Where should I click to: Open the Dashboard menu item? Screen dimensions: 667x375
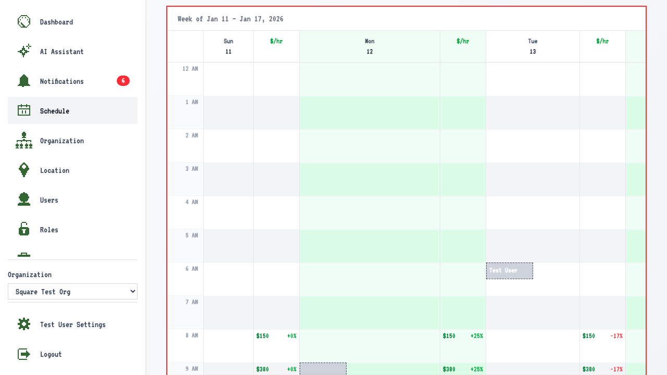click(72, 22)
